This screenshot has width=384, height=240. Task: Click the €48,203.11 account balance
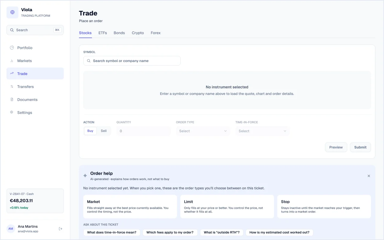tap(21, 201)
